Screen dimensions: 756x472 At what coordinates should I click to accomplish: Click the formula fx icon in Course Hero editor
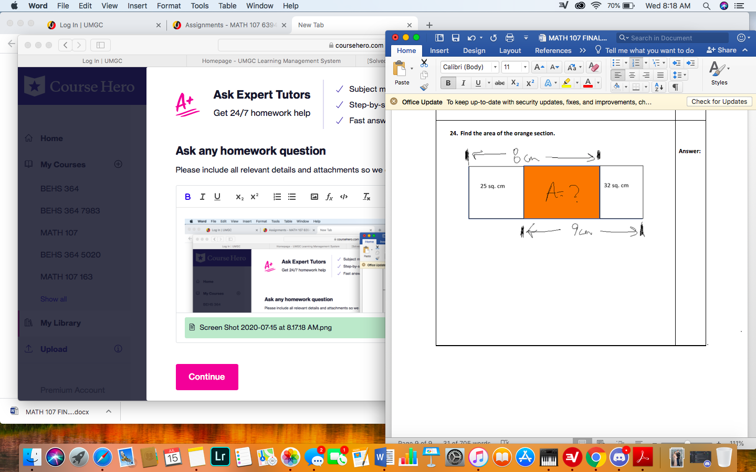tap(329, 197)
